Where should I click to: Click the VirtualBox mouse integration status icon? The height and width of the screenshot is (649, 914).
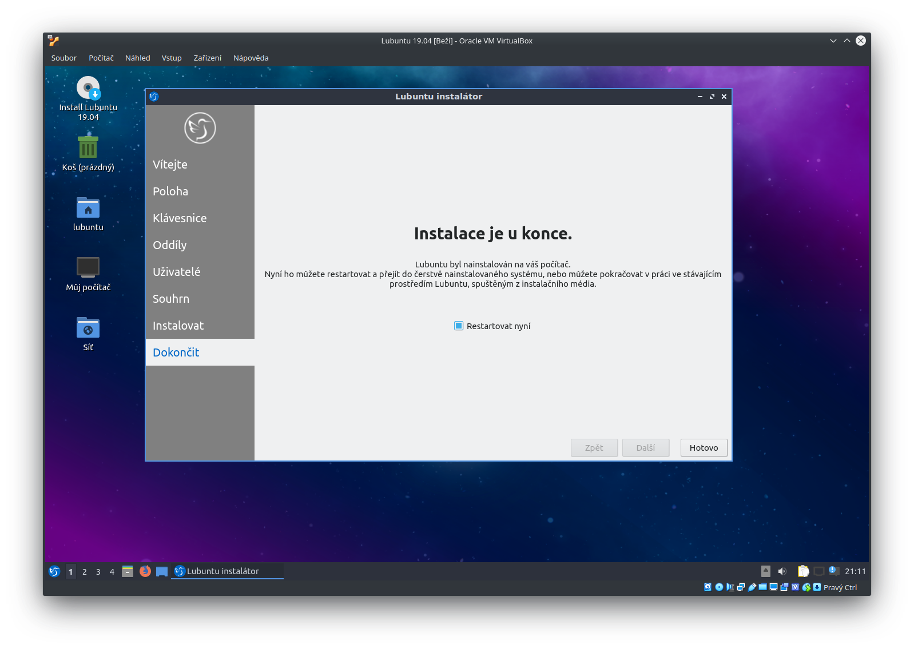point(806,587)
